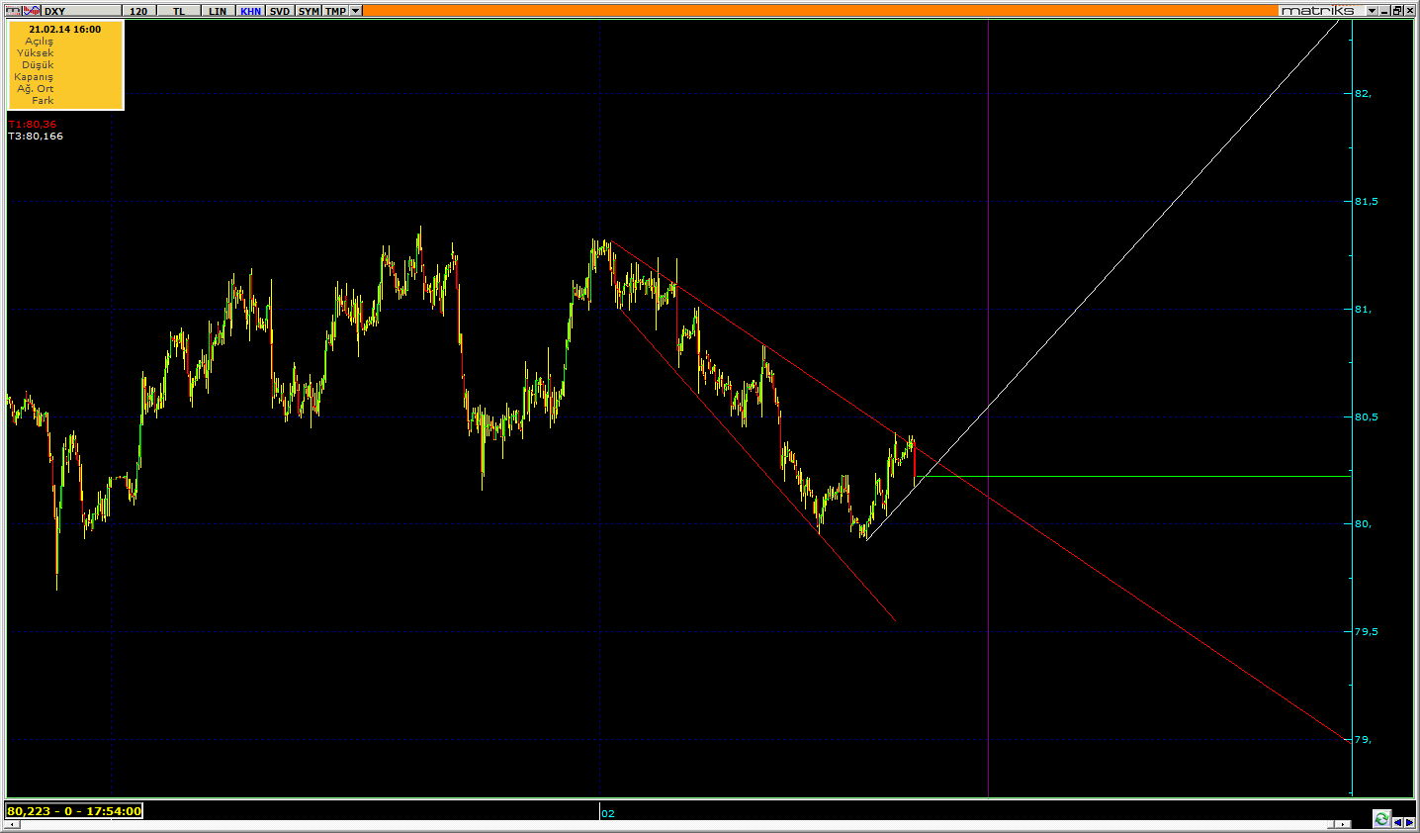The width and height of the screenshot is (1420, 833).
Task: Click the horizontal scrollbar right arrow
Action: pyautogui.click(x=1343, y=824)
